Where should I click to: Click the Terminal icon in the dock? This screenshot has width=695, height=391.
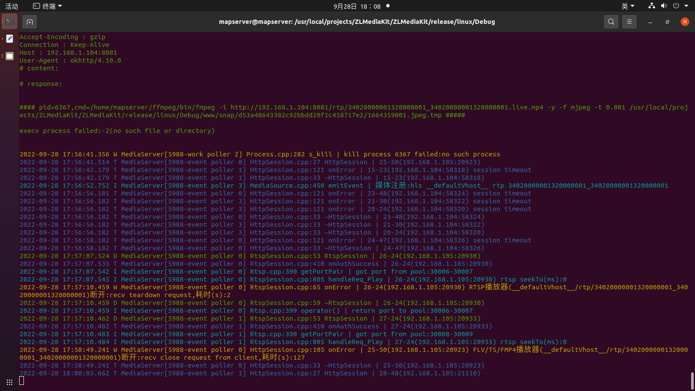pyautogui.click(x=10, y=21)
